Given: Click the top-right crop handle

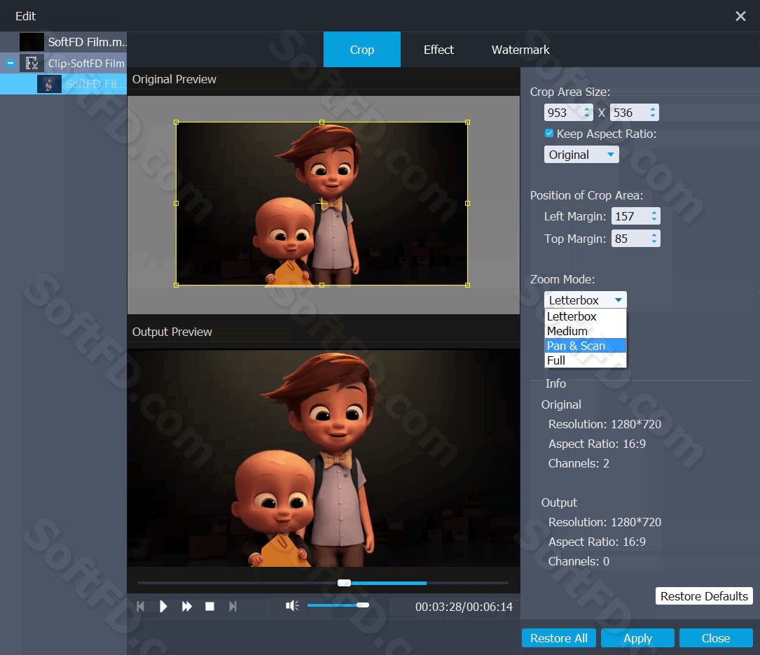Looking at the screenshot, I should coord(467,122).
